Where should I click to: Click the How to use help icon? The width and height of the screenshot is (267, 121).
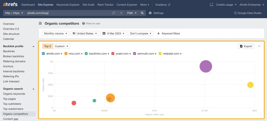click(x=83, y=24)
